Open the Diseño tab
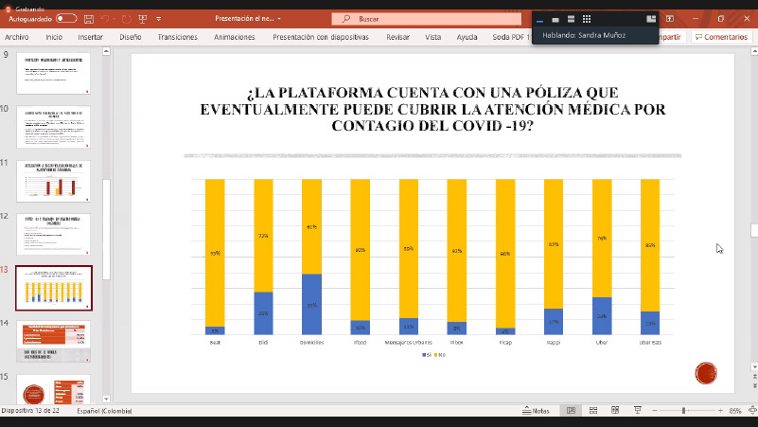This screenshot has width=758, height=427. point(131,37)
